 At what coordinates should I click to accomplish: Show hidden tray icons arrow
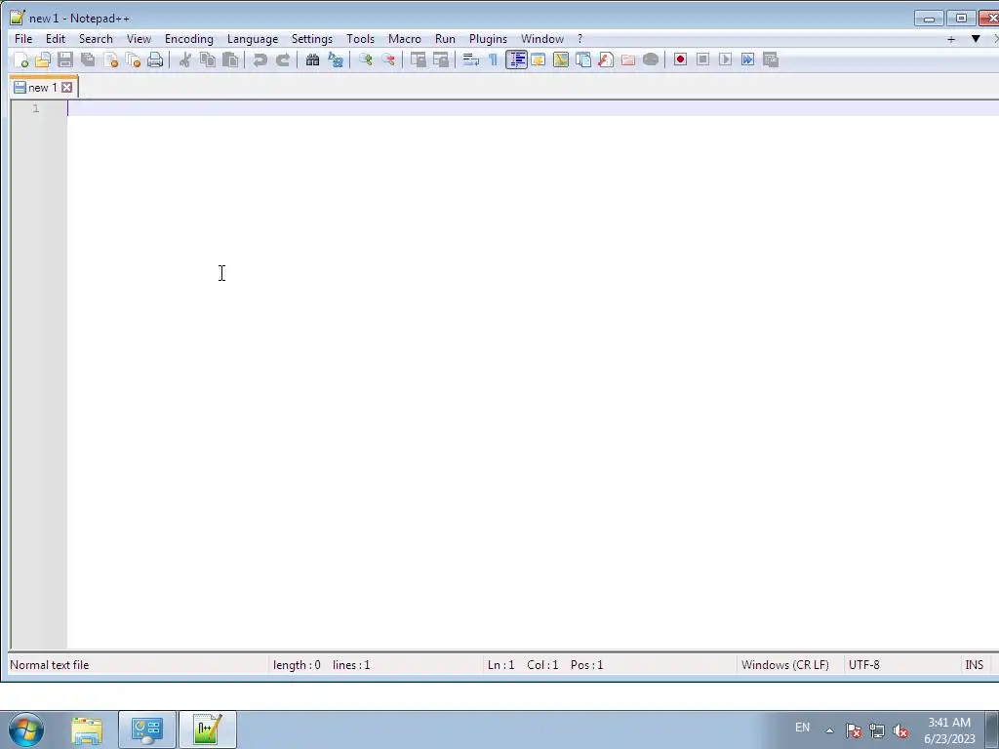829,729
